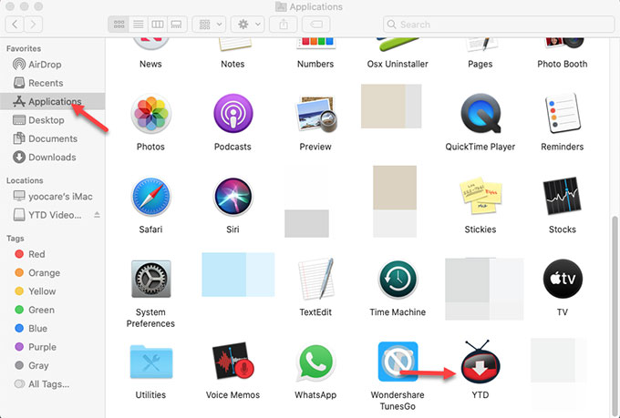Go forward with the right chevron

[x=33, y=25]
